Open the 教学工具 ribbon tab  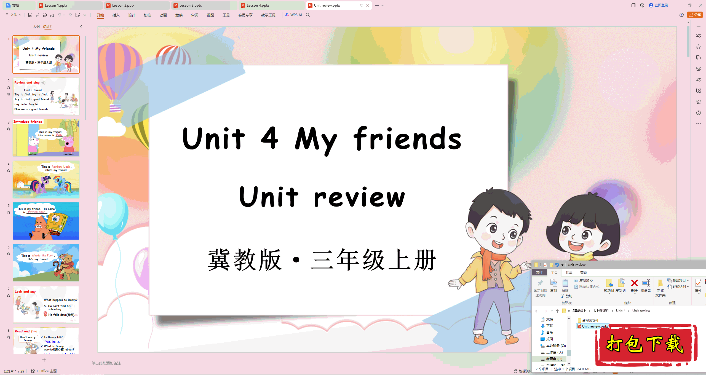coord(268,15)
